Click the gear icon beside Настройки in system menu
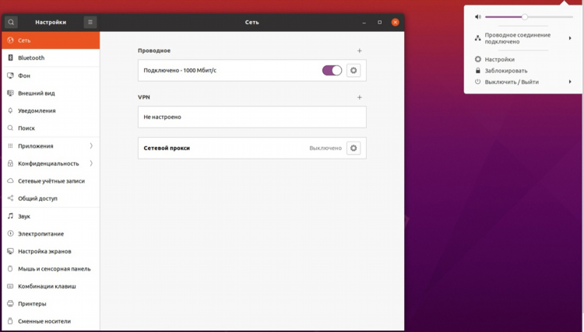The image size is (584, 332). tap(478, 59)
